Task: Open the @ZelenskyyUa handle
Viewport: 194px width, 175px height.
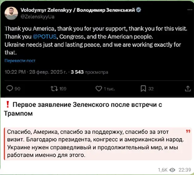Action: coord(37,17)
